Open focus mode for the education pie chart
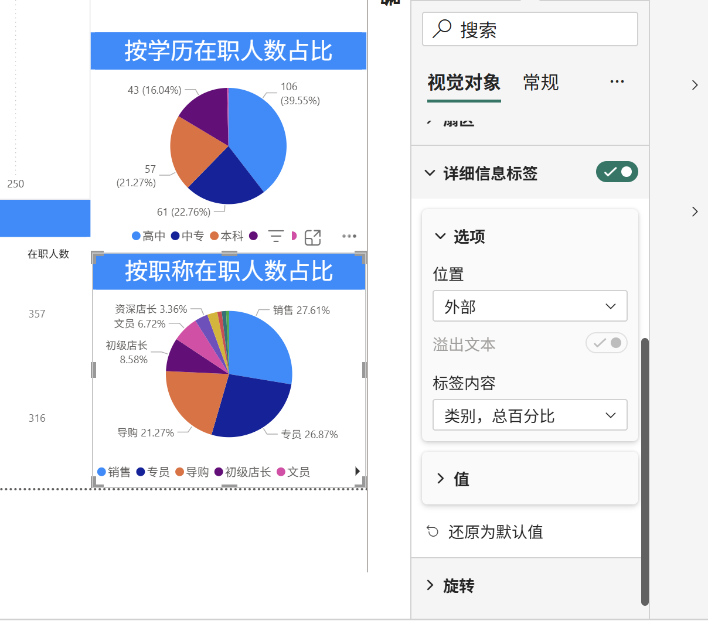This screenshot has height=621, width=708. point(313,237)
